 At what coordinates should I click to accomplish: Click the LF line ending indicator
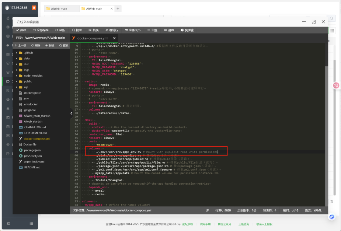(207, 210)
